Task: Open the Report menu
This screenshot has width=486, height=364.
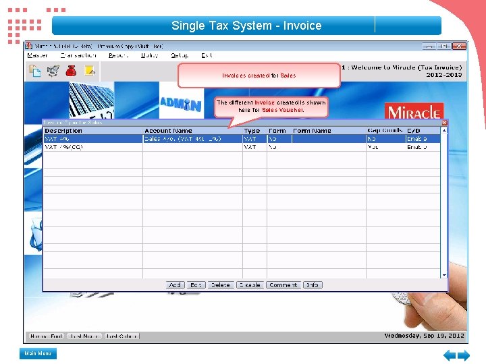Action: (118, 55)
